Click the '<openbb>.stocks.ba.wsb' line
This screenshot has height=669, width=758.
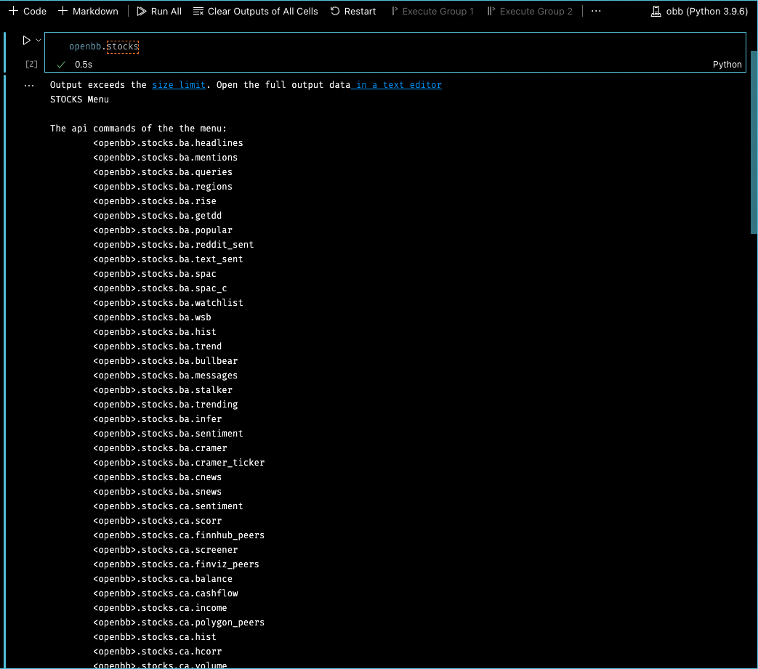click(153, 317)
